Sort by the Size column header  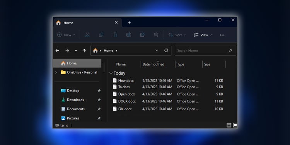207,64
